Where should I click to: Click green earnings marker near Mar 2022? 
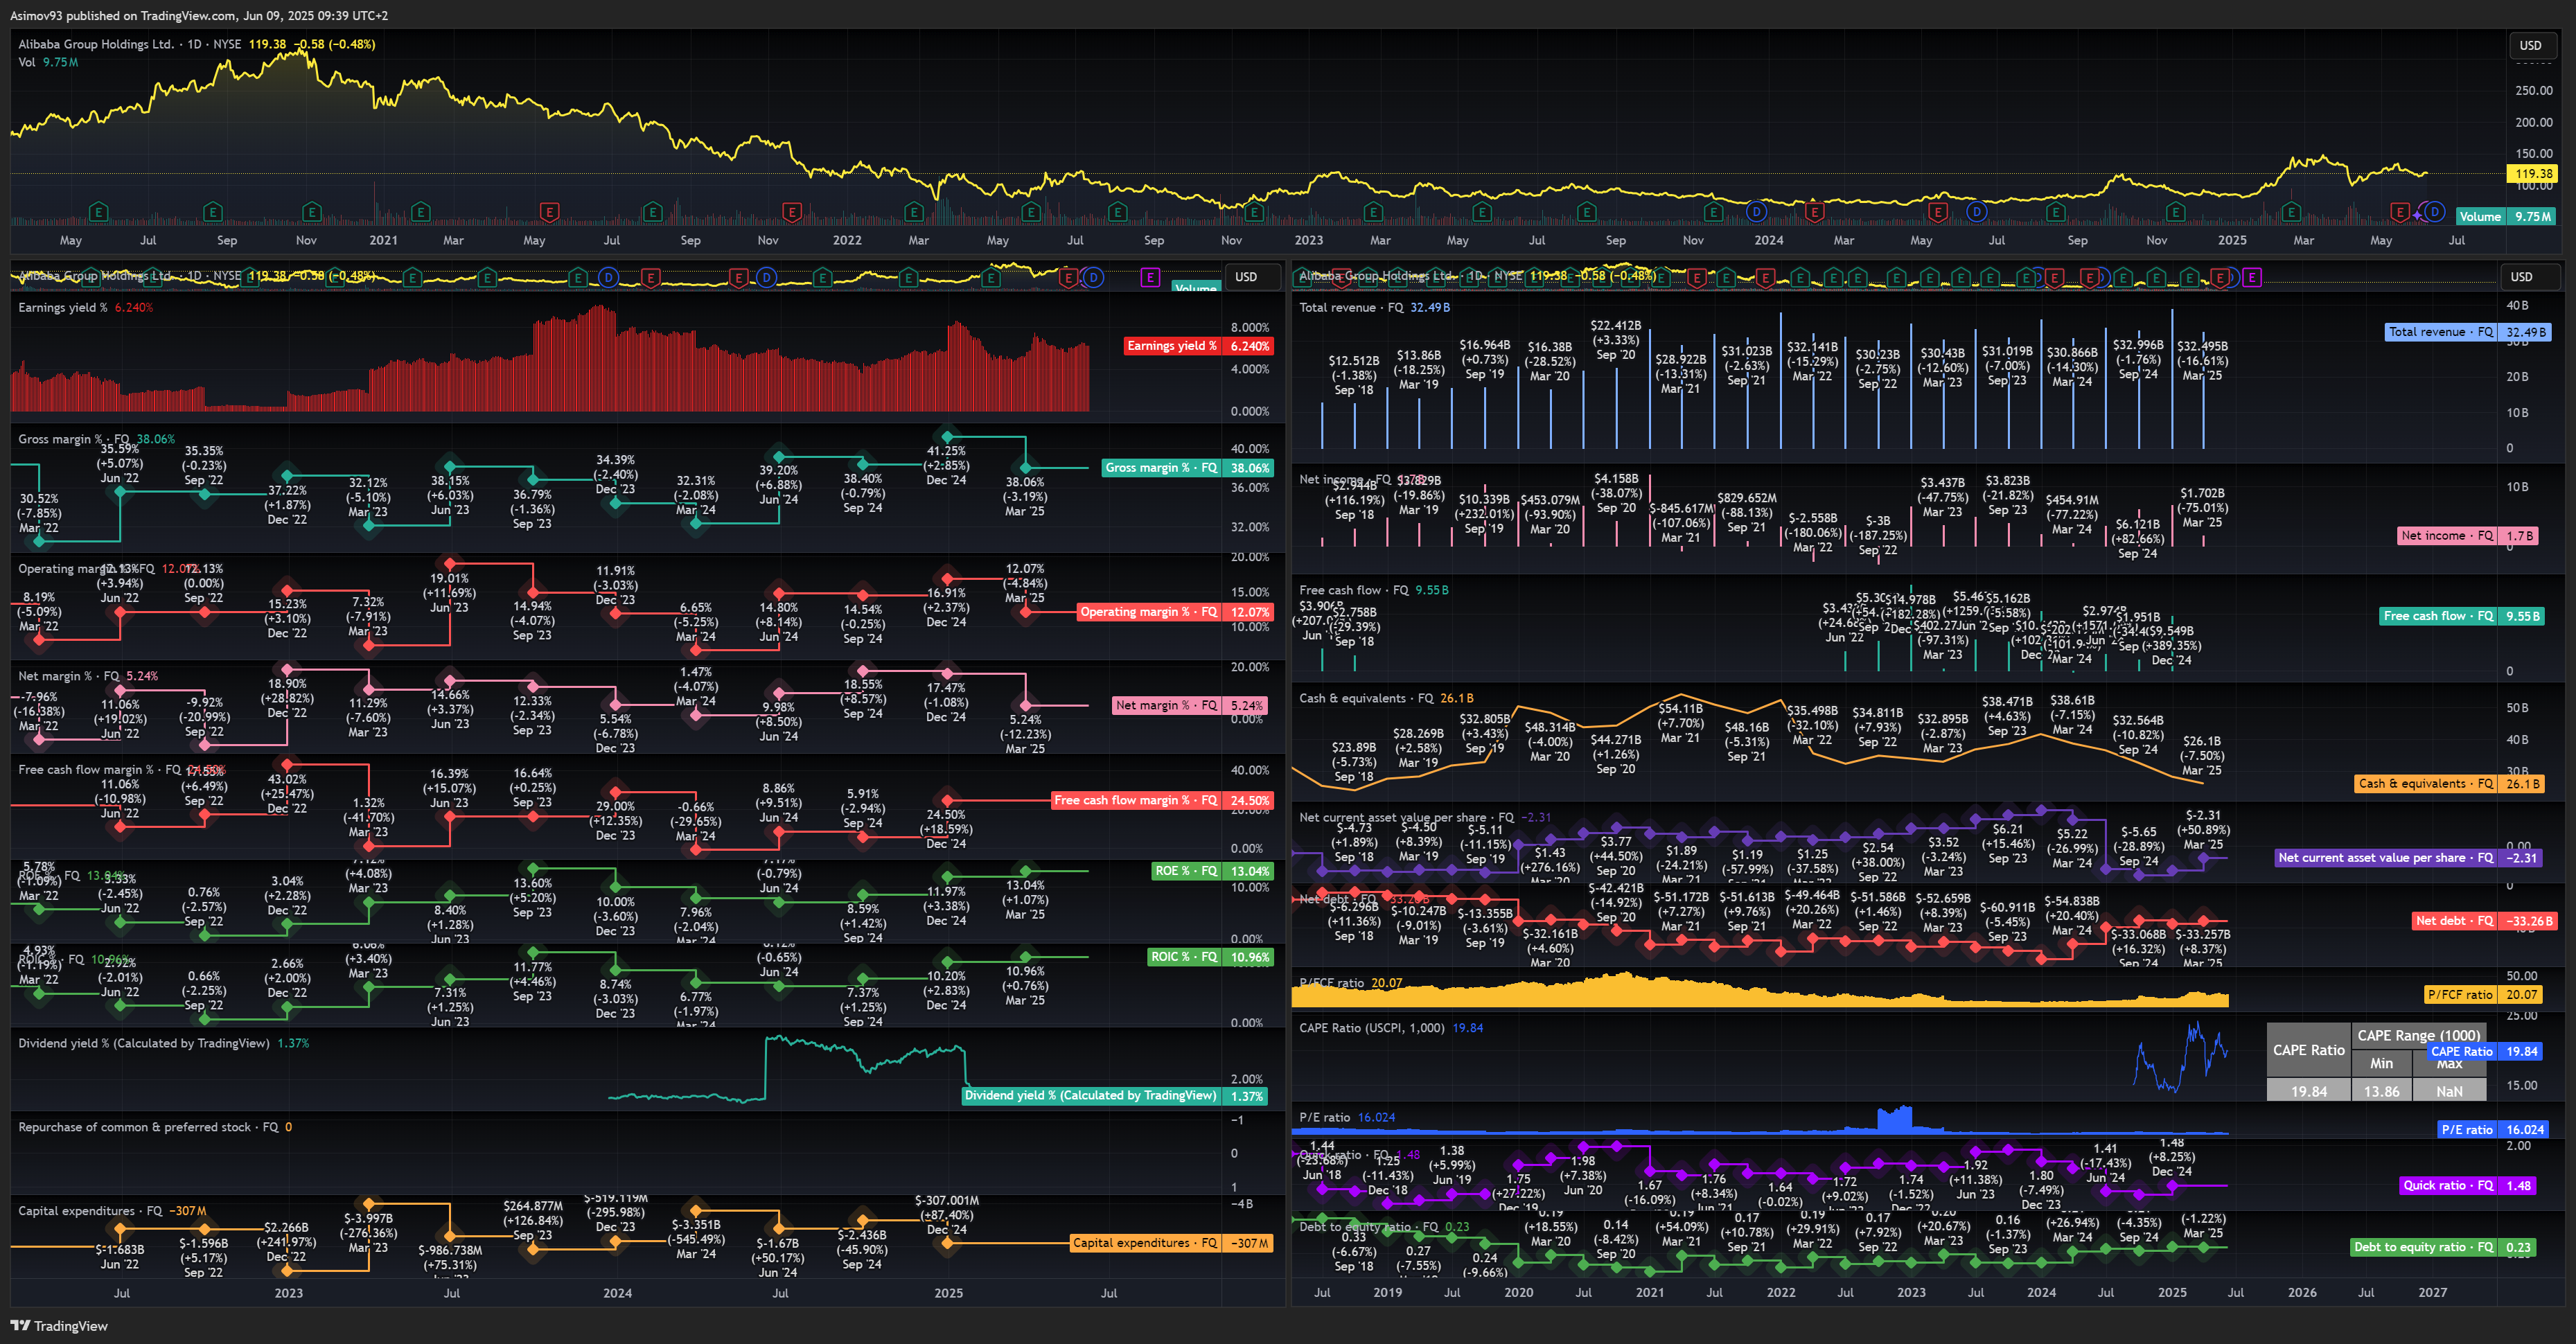913,212
